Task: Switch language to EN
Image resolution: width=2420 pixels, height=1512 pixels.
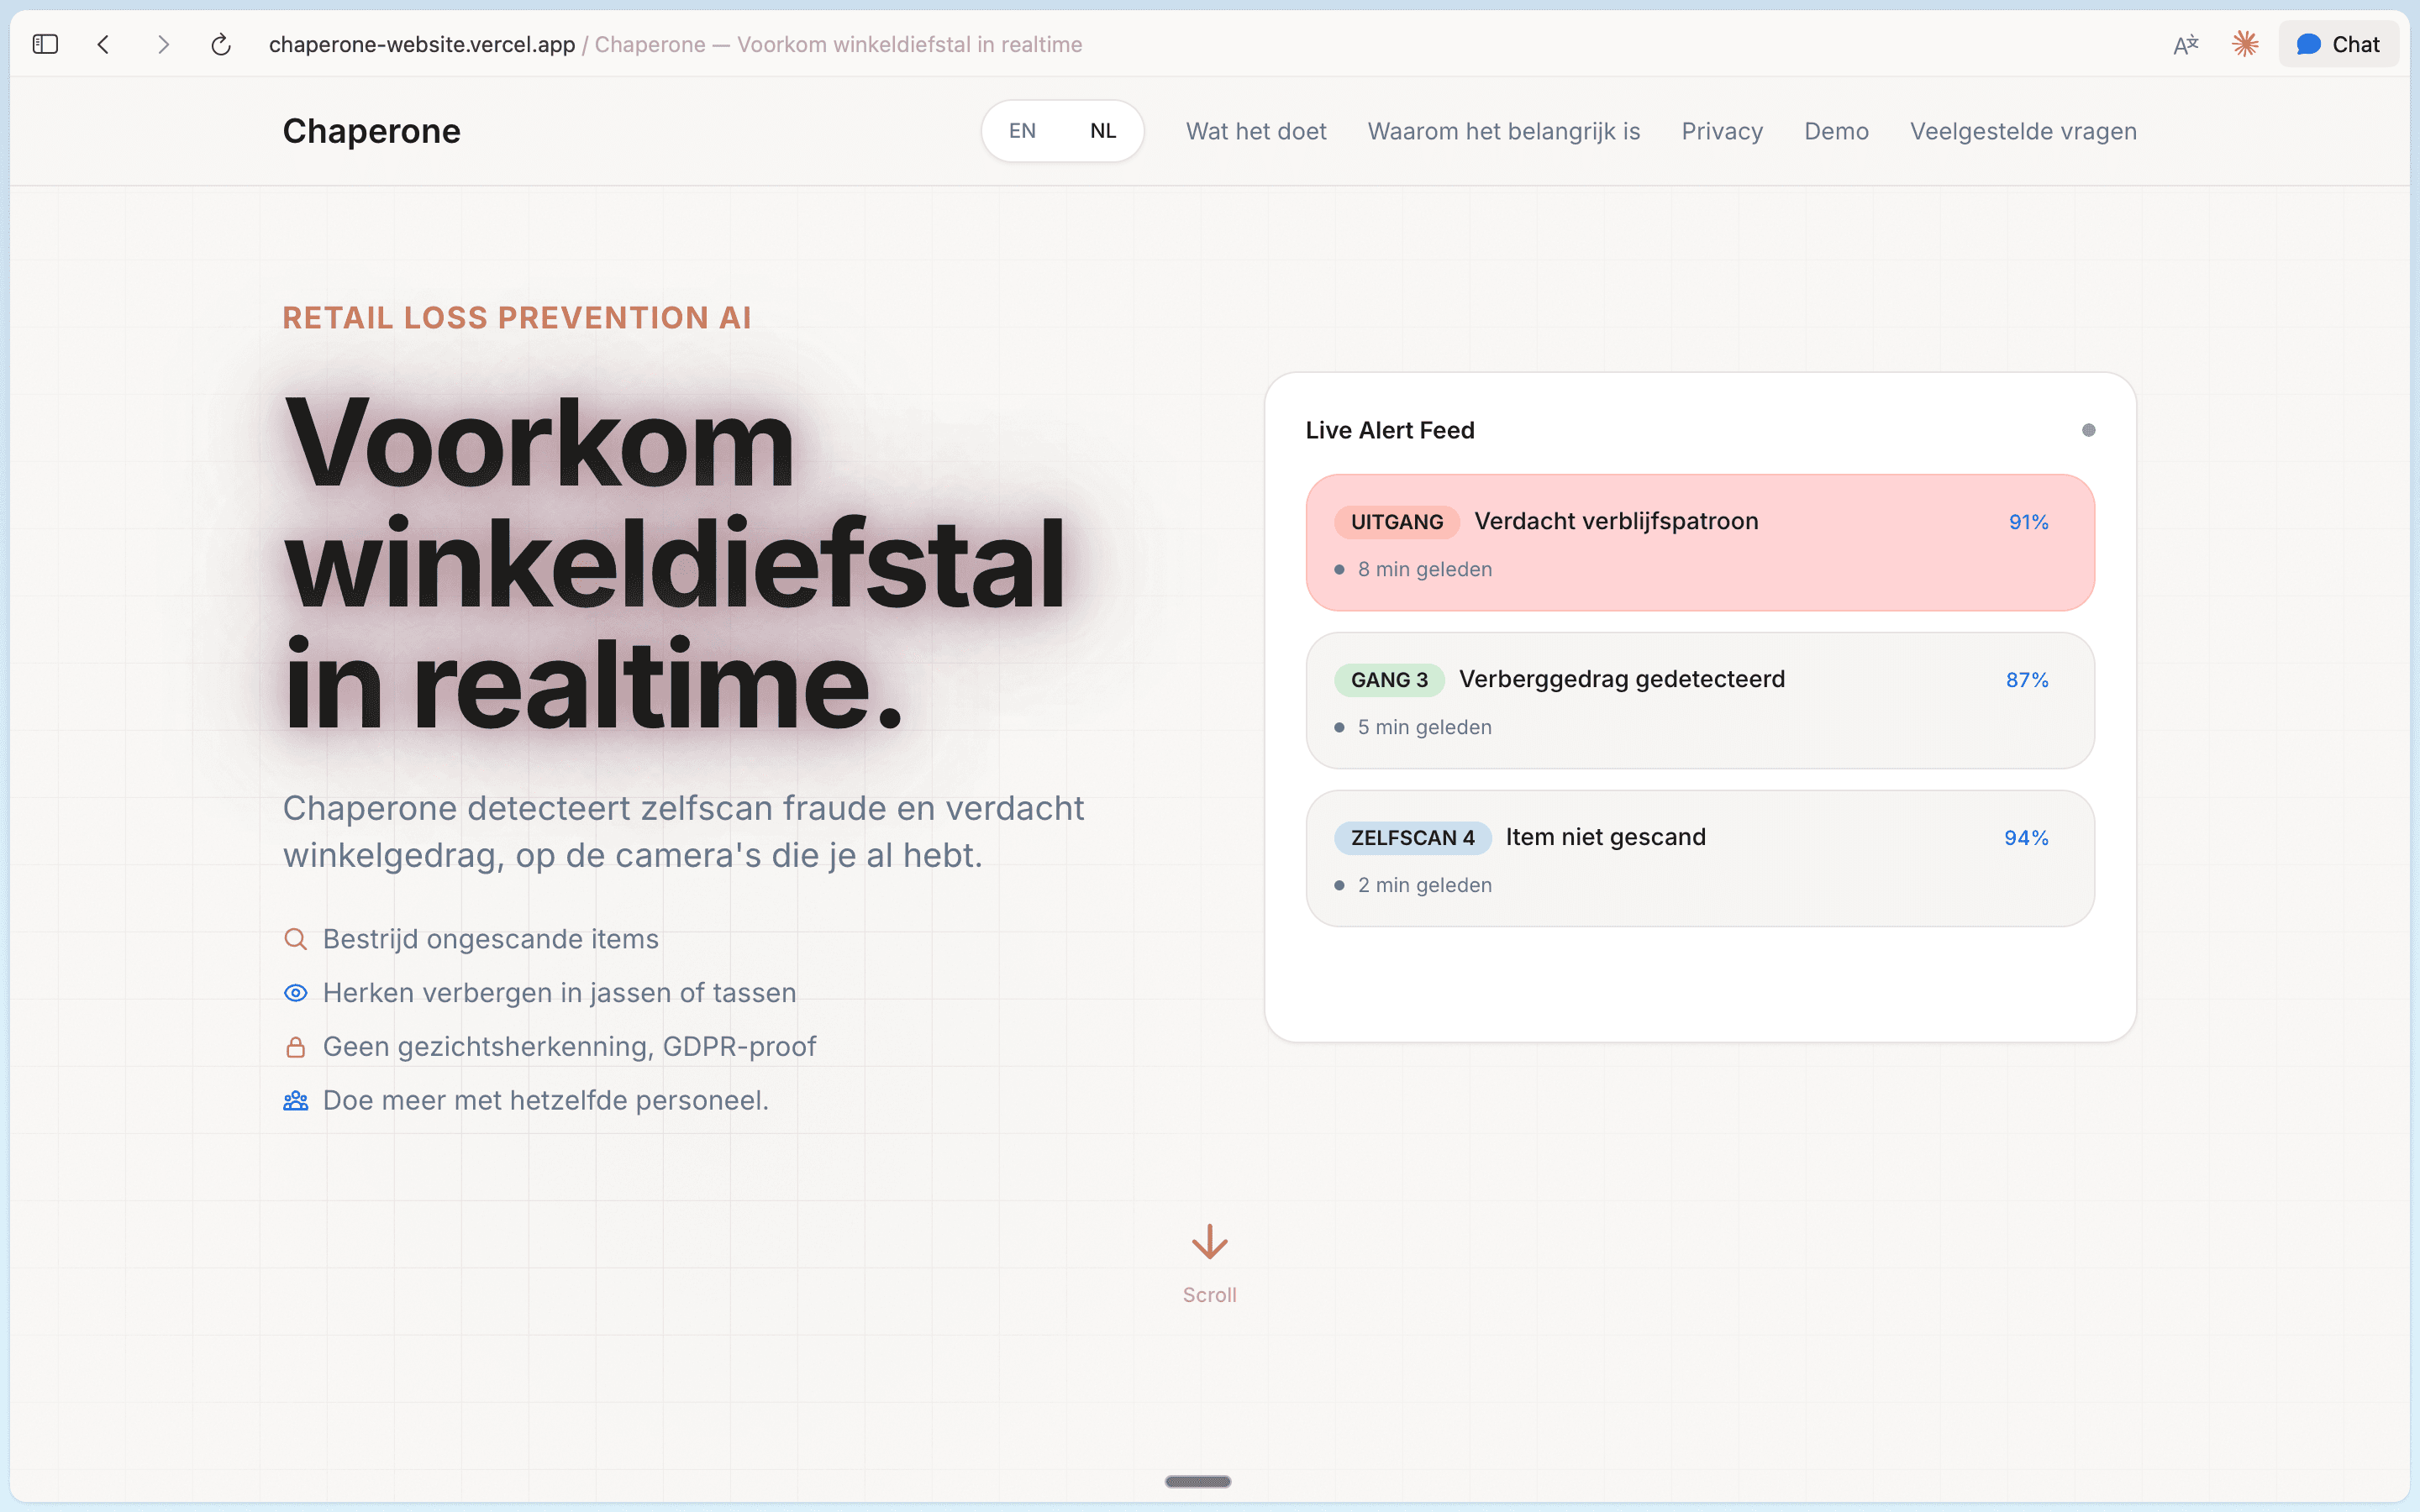Action: (x=1022, y=130)
